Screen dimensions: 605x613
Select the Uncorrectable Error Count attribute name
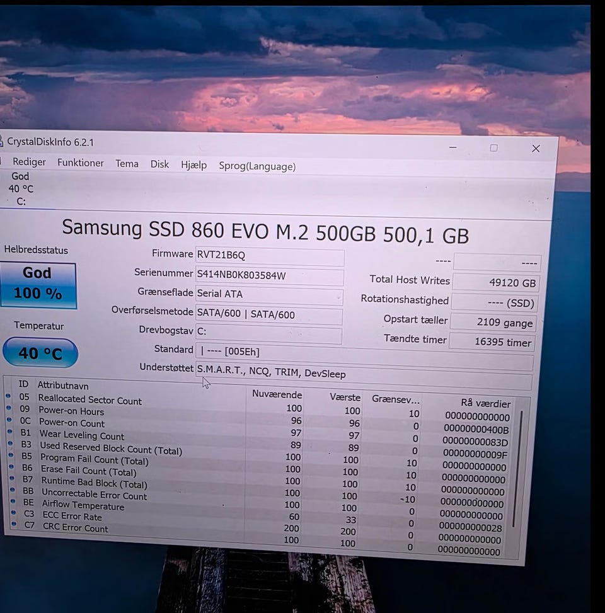95,494
